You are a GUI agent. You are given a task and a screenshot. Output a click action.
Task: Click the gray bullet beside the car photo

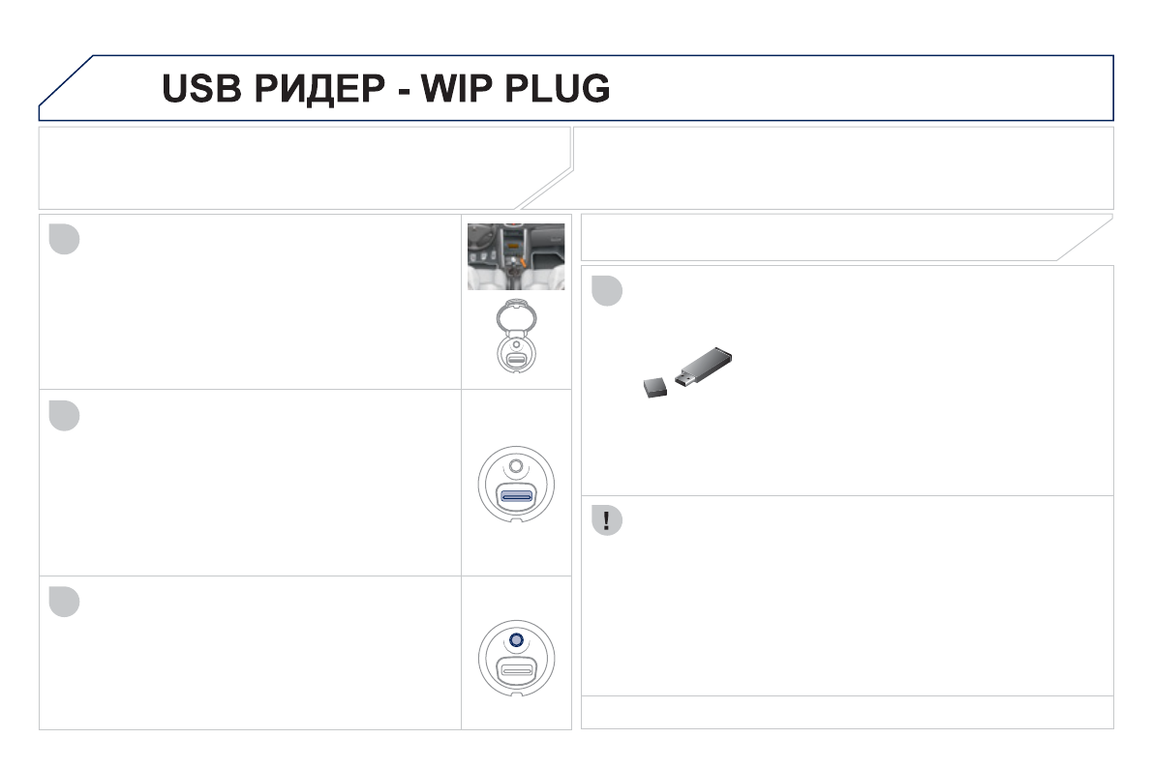64,239
